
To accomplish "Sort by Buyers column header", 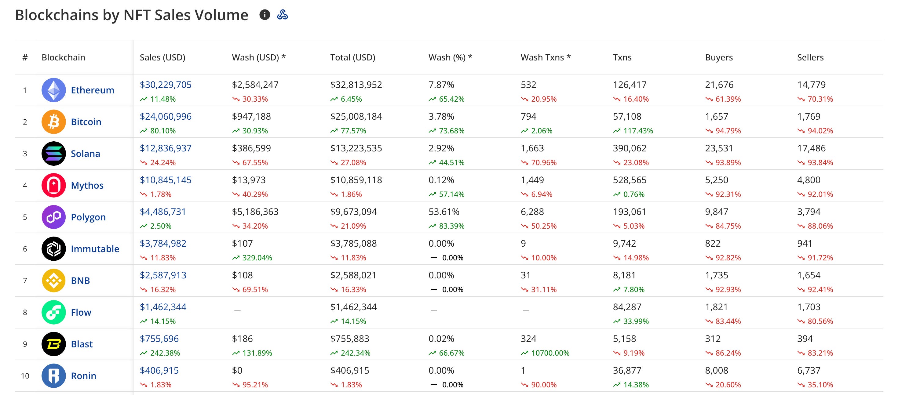I will click(718, 57).
